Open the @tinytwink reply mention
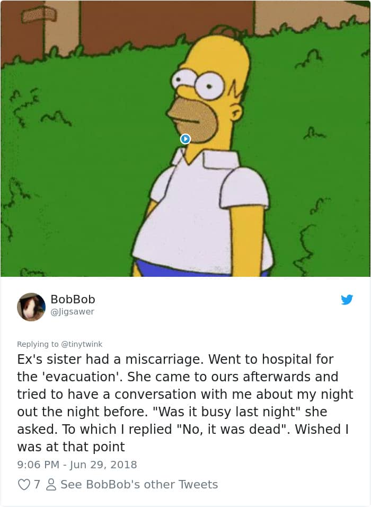 (x=82, y=344)
